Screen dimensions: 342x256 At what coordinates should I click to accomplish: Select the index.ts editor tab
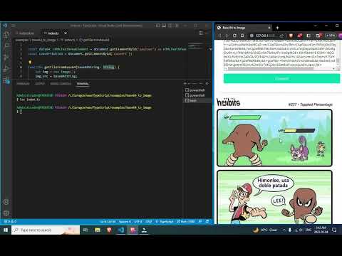pos(53,33)
